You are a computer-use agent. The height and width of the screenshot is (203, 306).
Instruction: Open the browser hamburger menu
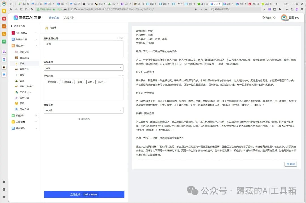[x=302, y=9]
